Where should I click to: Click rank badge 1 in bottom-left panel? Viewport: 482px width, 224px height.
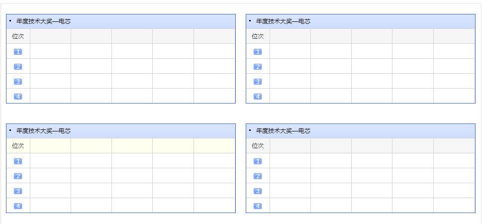[18, 161]
